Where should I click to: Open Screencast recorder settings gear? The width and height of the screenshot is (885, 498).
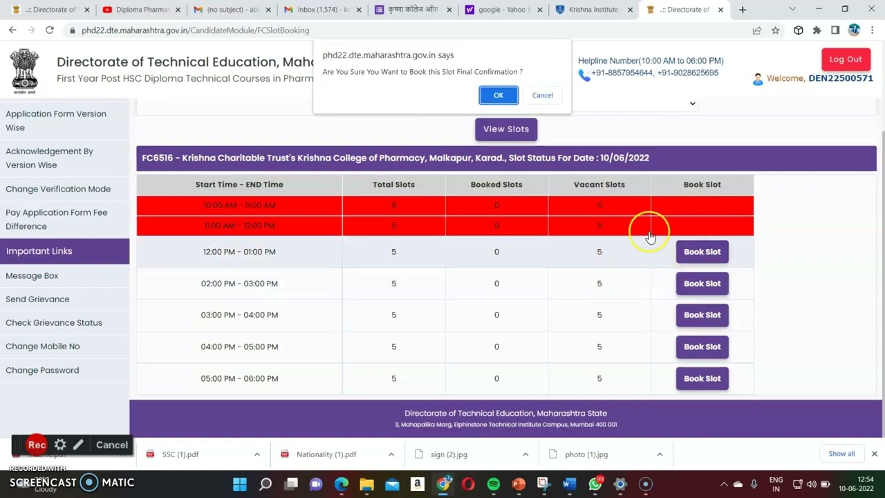pos(60,445)
